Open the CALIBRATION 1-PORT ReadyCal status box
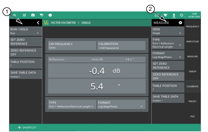Viewport: 208px width, 132px height. 121,45
